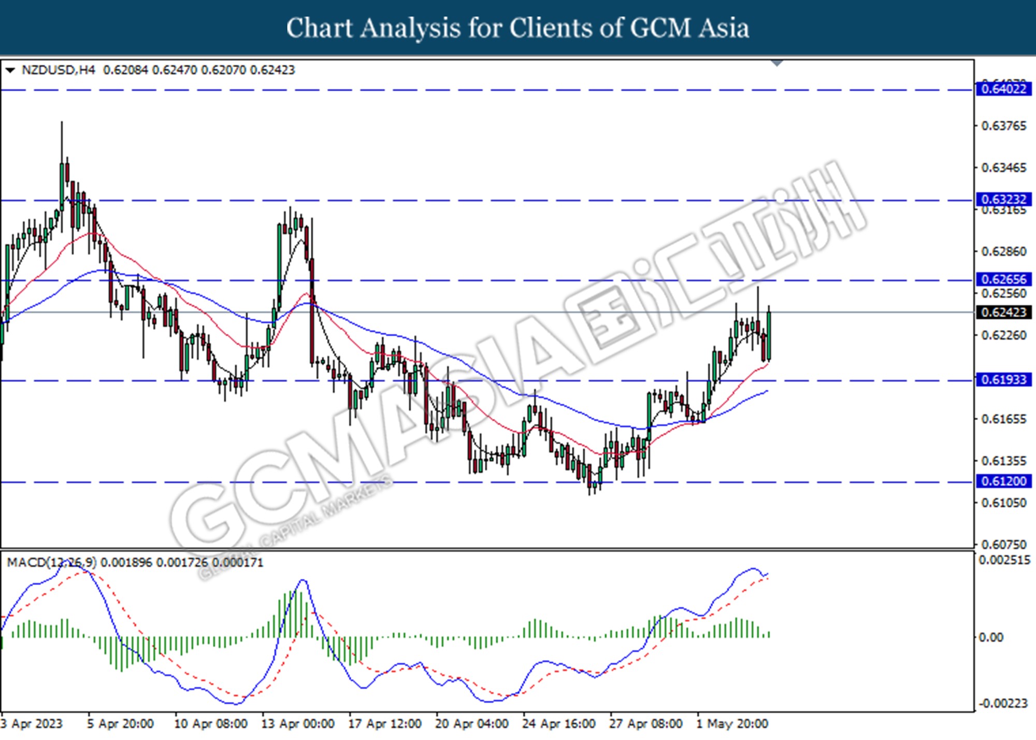Click the 0.63465 price scale value
Image resolution: width=1036 pixels, height=740 pixels.
tap(1004, 168)
